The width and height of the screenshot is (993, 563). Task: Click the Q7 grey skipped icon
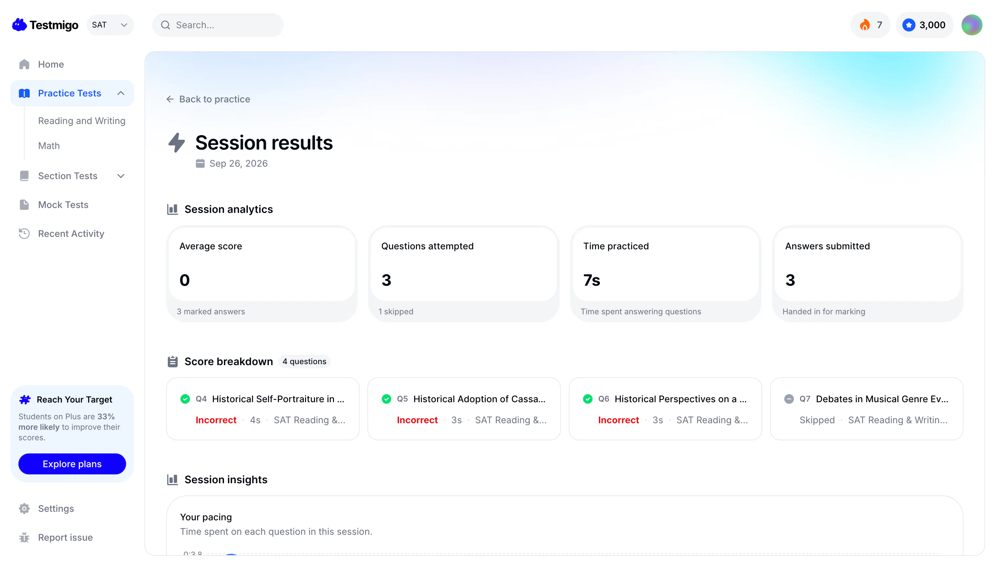[x=789, y=399]
